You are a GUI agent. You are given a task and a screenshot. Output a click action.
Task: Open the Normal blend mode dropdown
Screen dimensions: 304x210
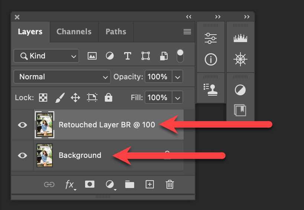62,77
